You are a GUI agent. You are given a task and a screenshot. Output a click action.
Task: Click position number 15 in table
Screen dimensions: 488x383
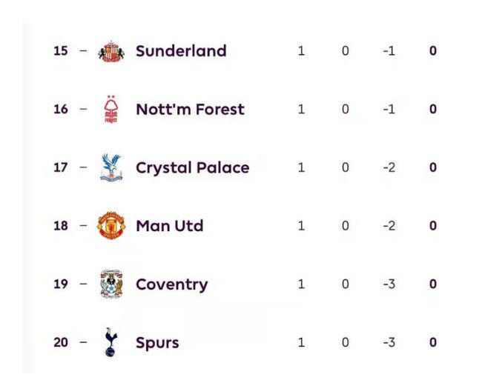[60, 51]
